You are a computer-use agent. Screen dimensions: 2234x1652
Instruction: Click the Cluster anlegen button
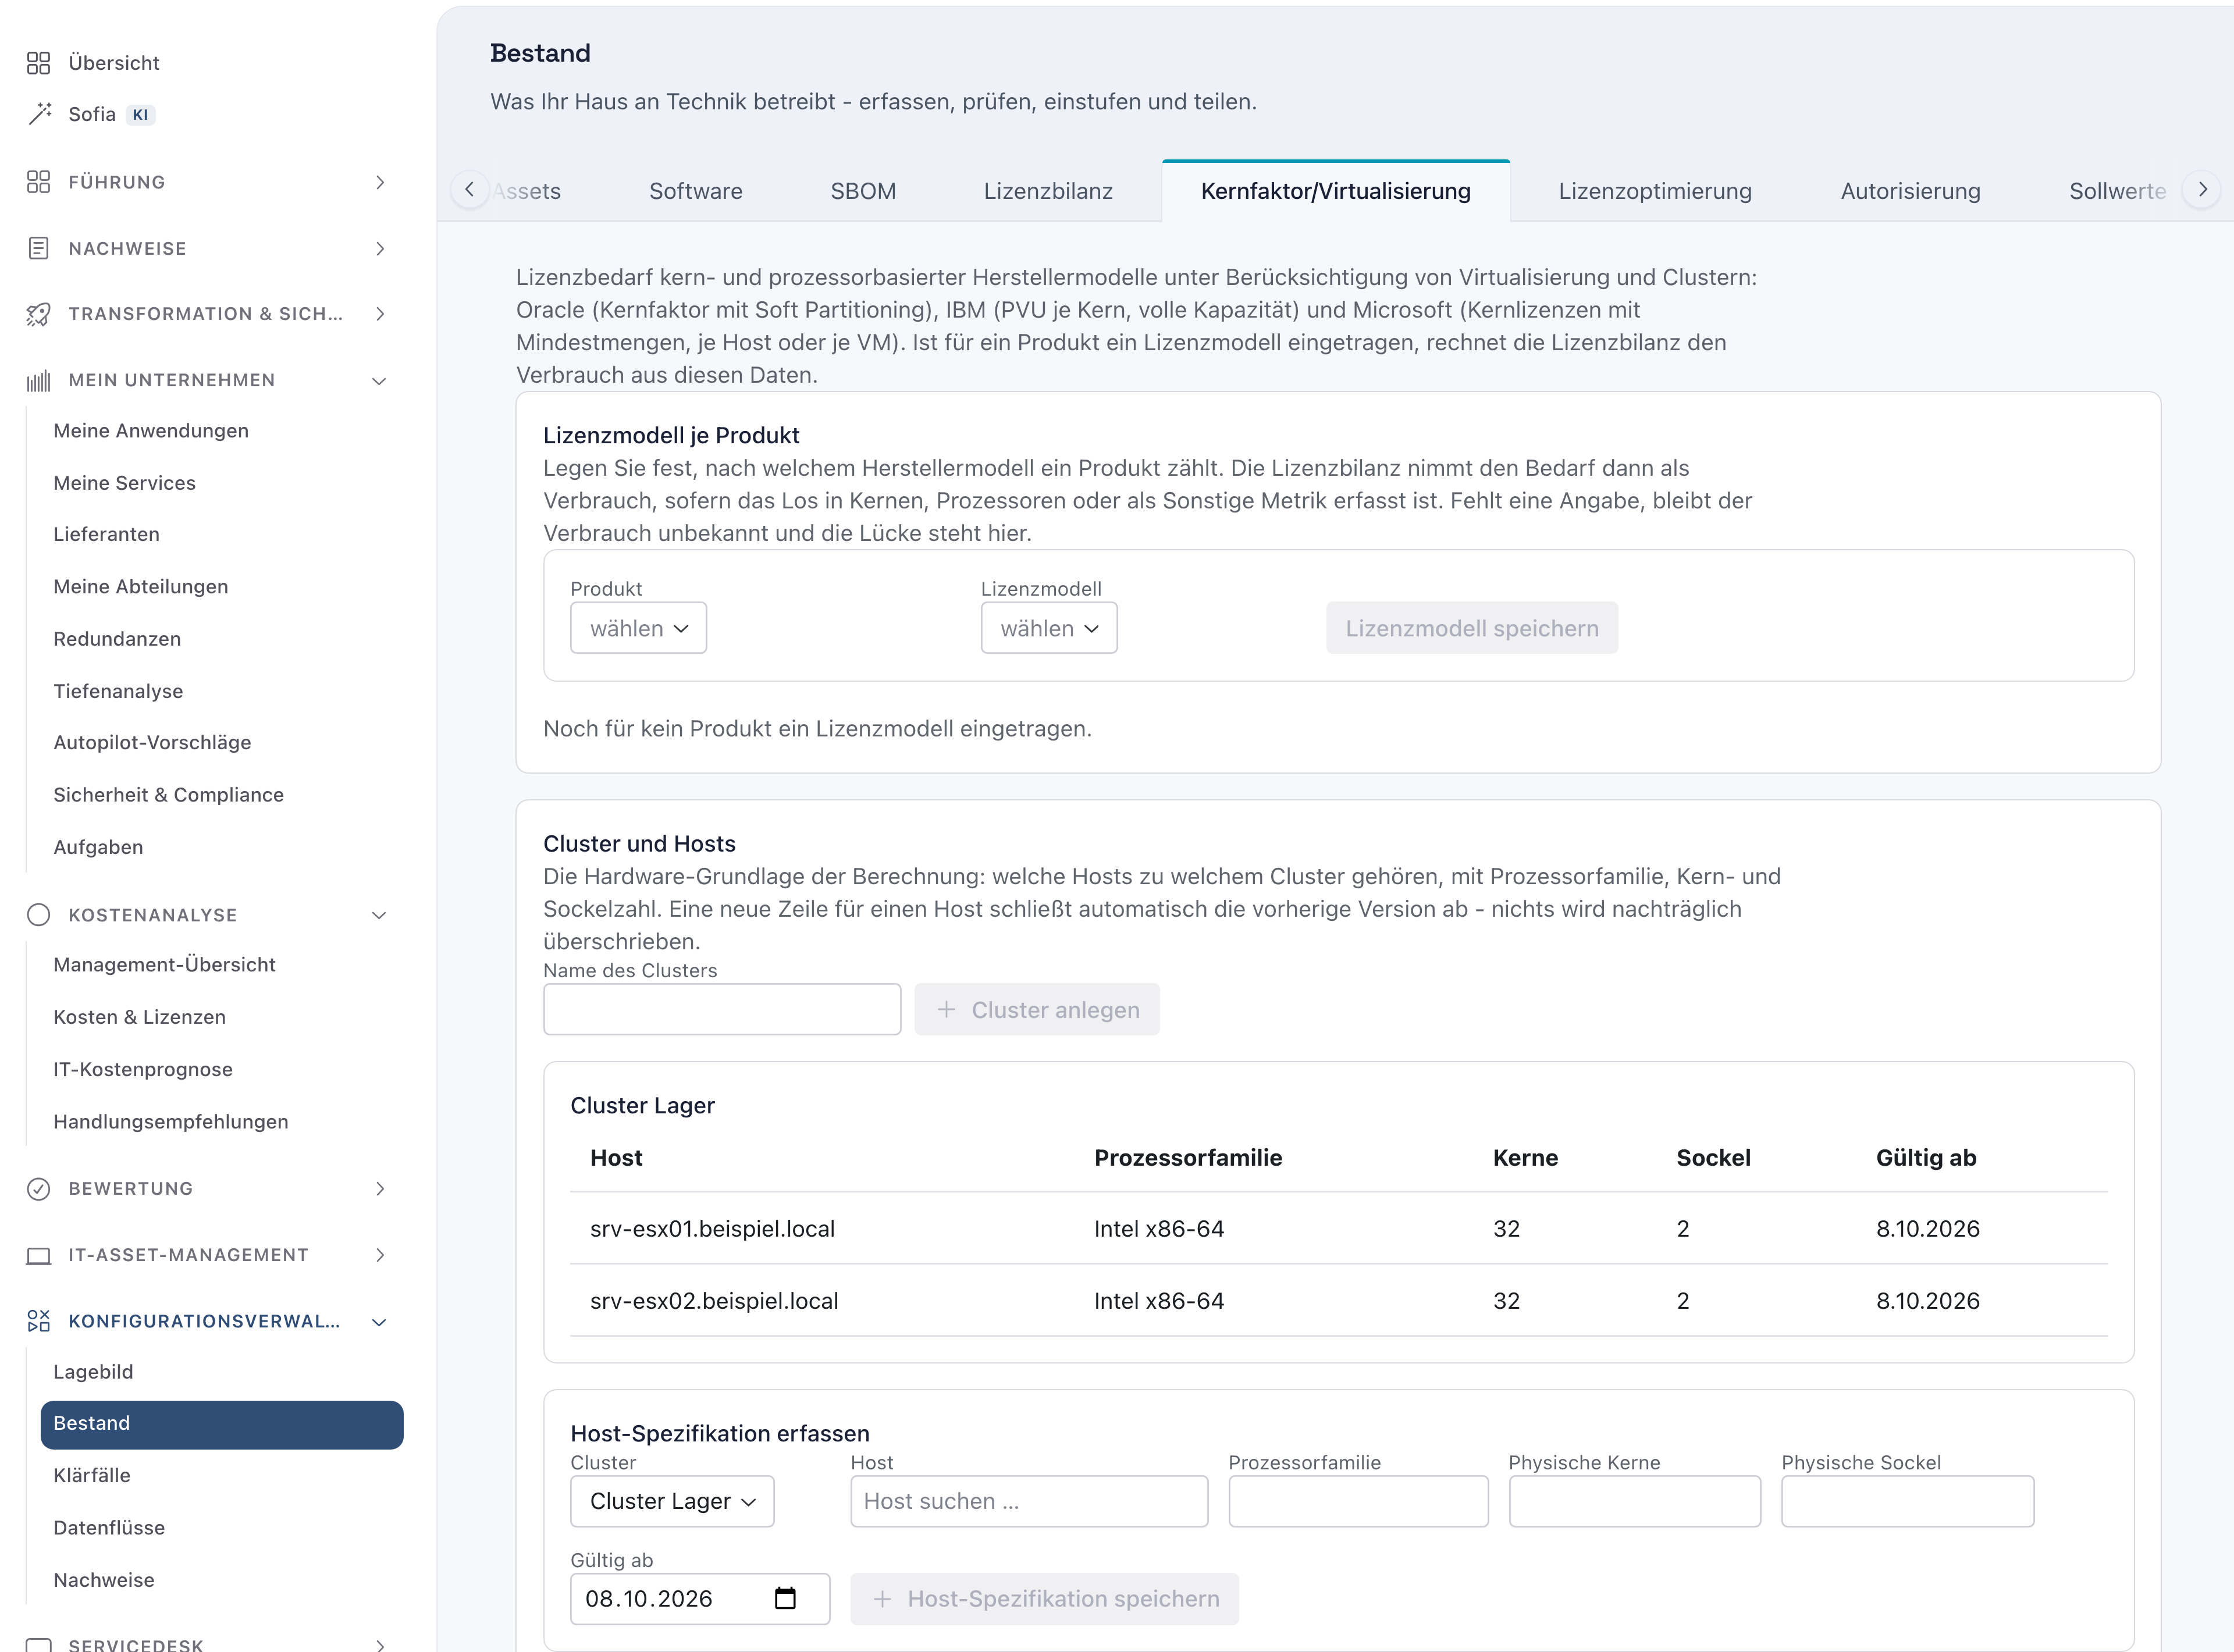[1037, 1009]
